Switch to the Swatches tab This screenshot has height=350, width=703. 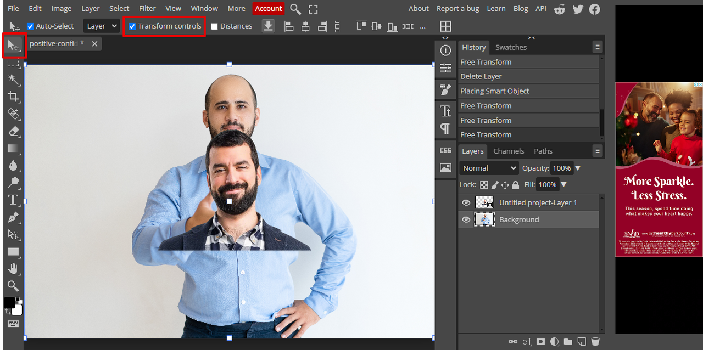click(511, 47)
